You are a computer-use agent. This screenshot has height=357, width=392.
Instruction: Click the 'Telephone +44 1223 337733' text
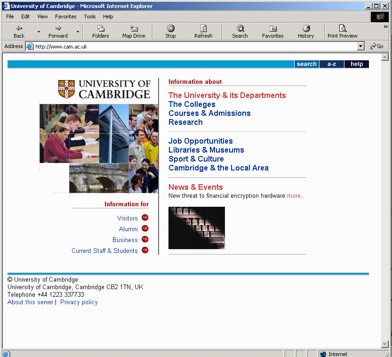[x=46, y=294]
